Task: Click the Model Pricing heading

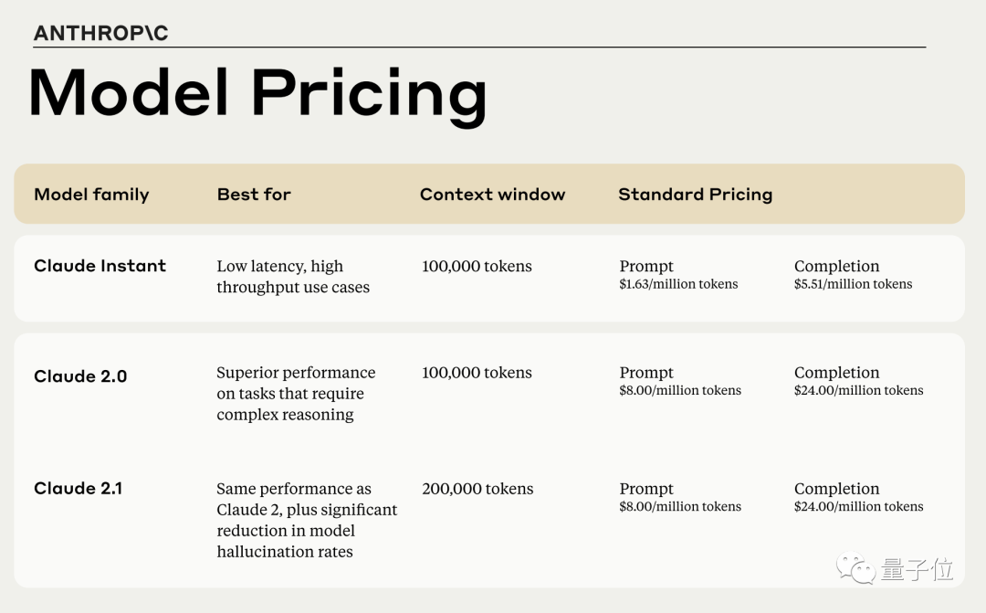Action: coord(257,93)
